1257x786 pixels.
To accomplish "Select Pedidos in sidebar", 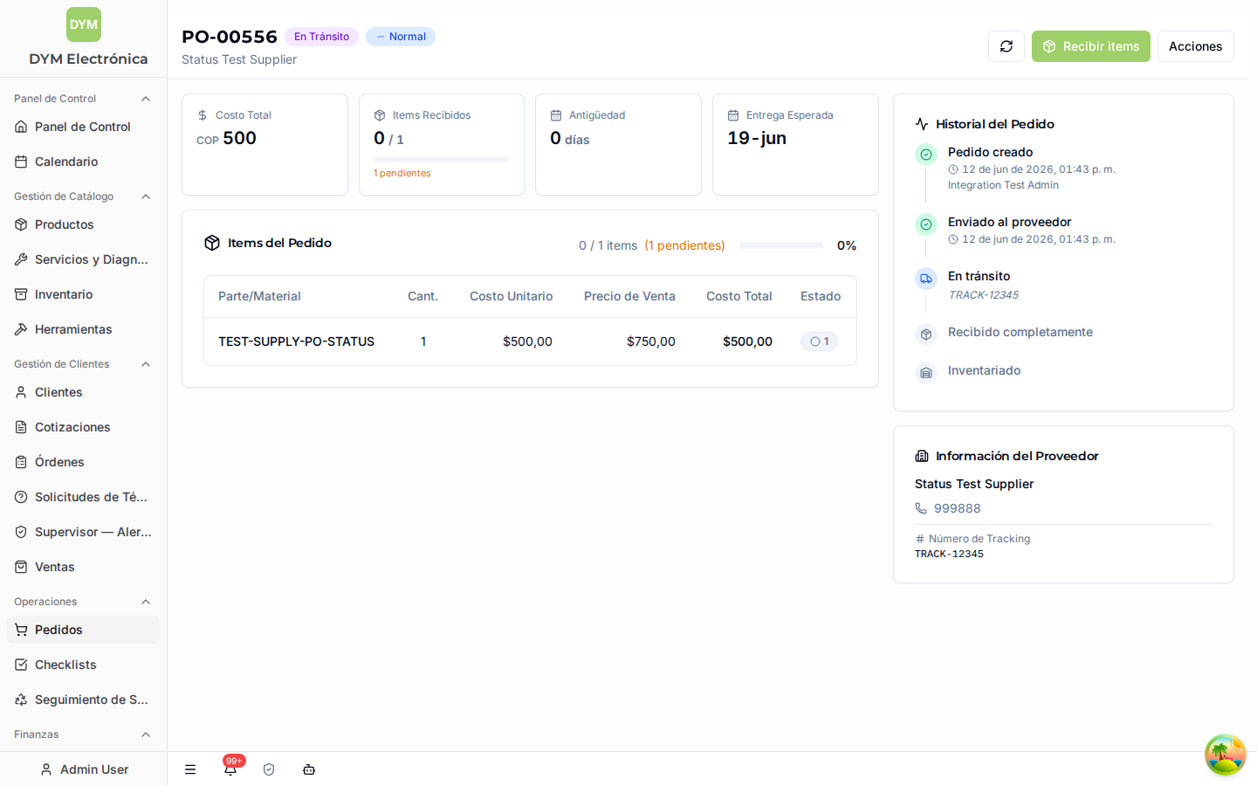I will pyautogui.click(x=83, y=630).
